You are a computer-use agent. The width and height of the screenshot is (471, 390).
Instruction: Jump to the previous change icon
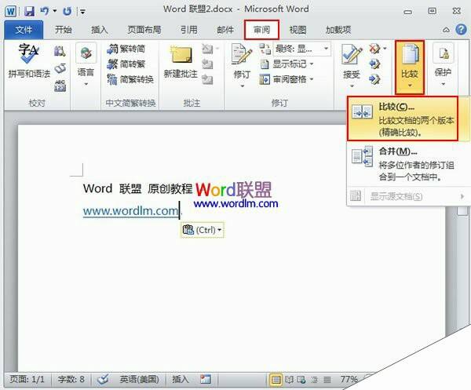click(374, 64)
